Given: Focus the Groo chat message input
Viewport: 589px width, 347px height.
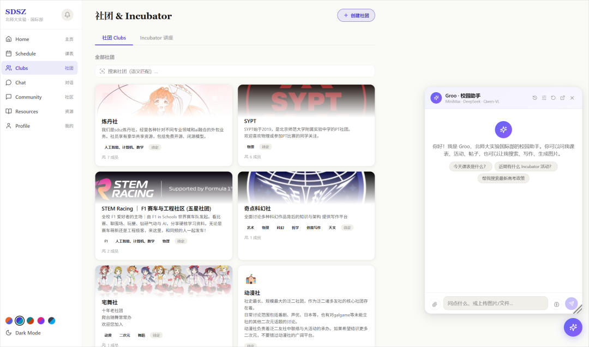Looking at the screenshot, I should click(495, 303).
